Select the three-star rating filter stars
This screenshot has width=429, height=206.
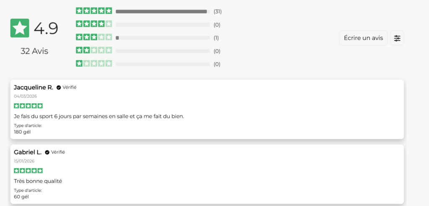pos(94,37)
